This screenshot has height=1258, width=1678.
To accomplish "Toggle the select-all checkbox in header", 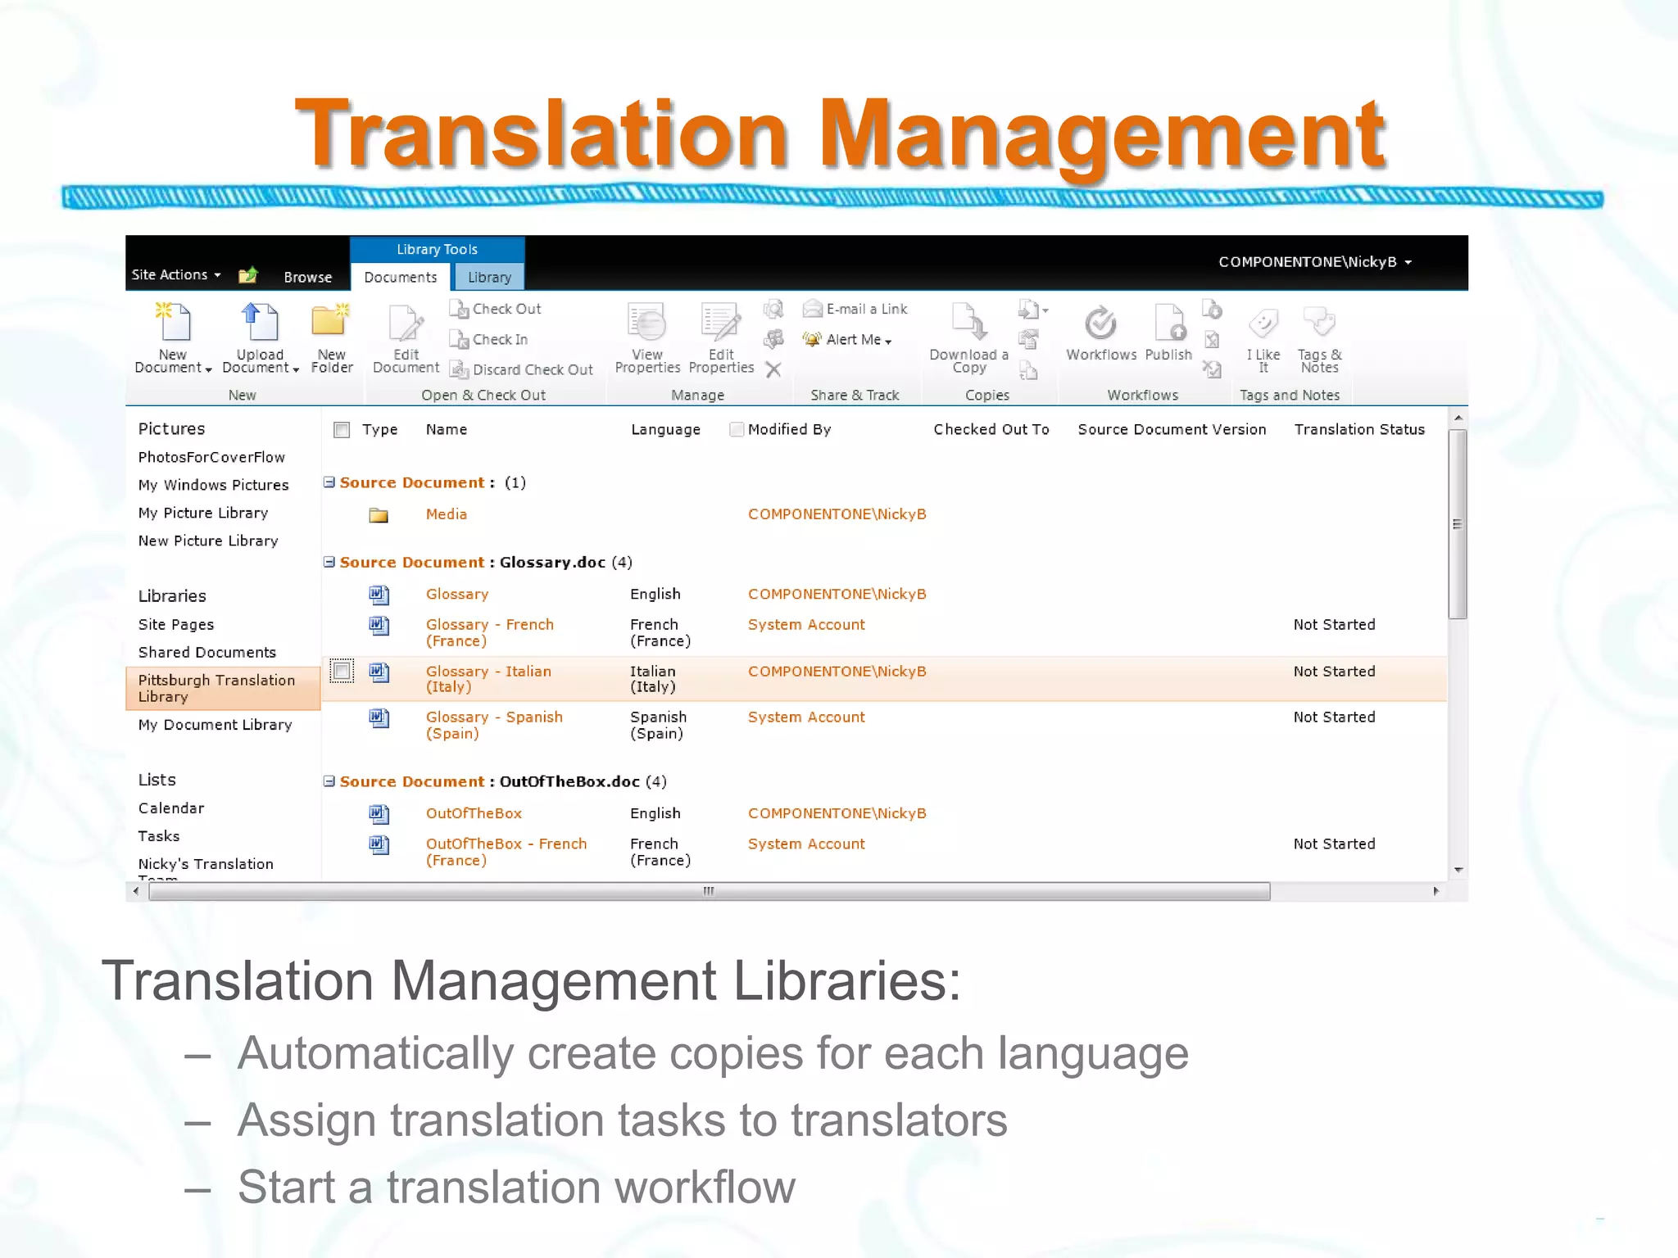I will pyautogui.click(x=342, y=430).
